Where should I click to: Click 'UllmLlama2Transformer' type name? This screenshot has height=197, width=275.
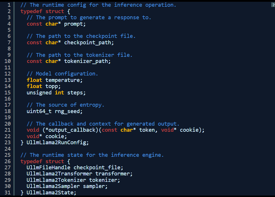[59, 174]
